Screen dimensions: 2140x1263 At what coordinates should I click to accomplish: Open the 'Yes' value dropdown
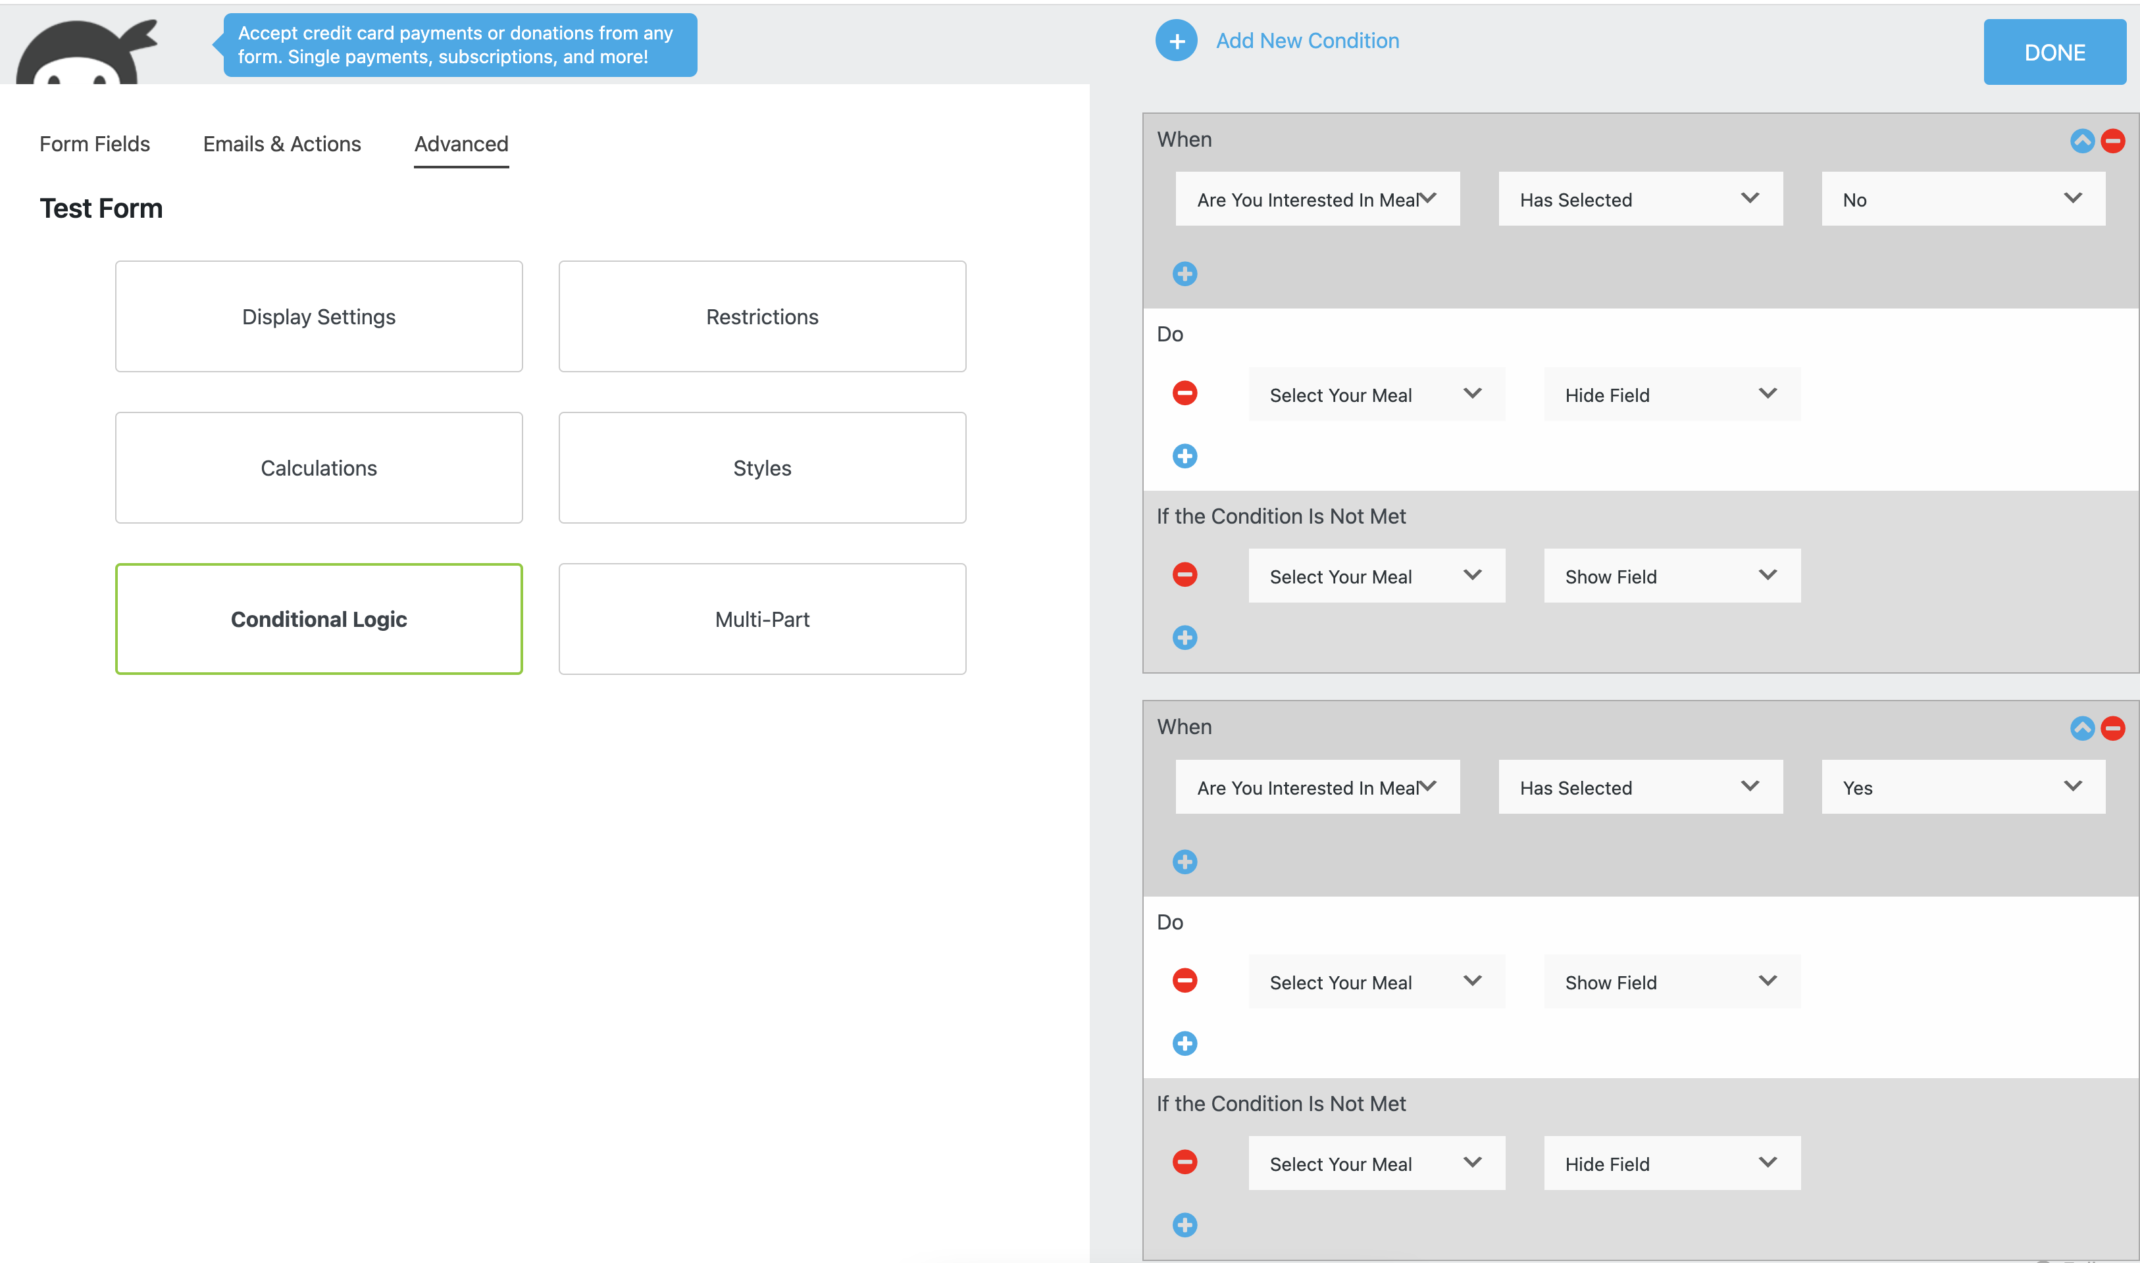pyautogui.click(x=1962, y=787)
